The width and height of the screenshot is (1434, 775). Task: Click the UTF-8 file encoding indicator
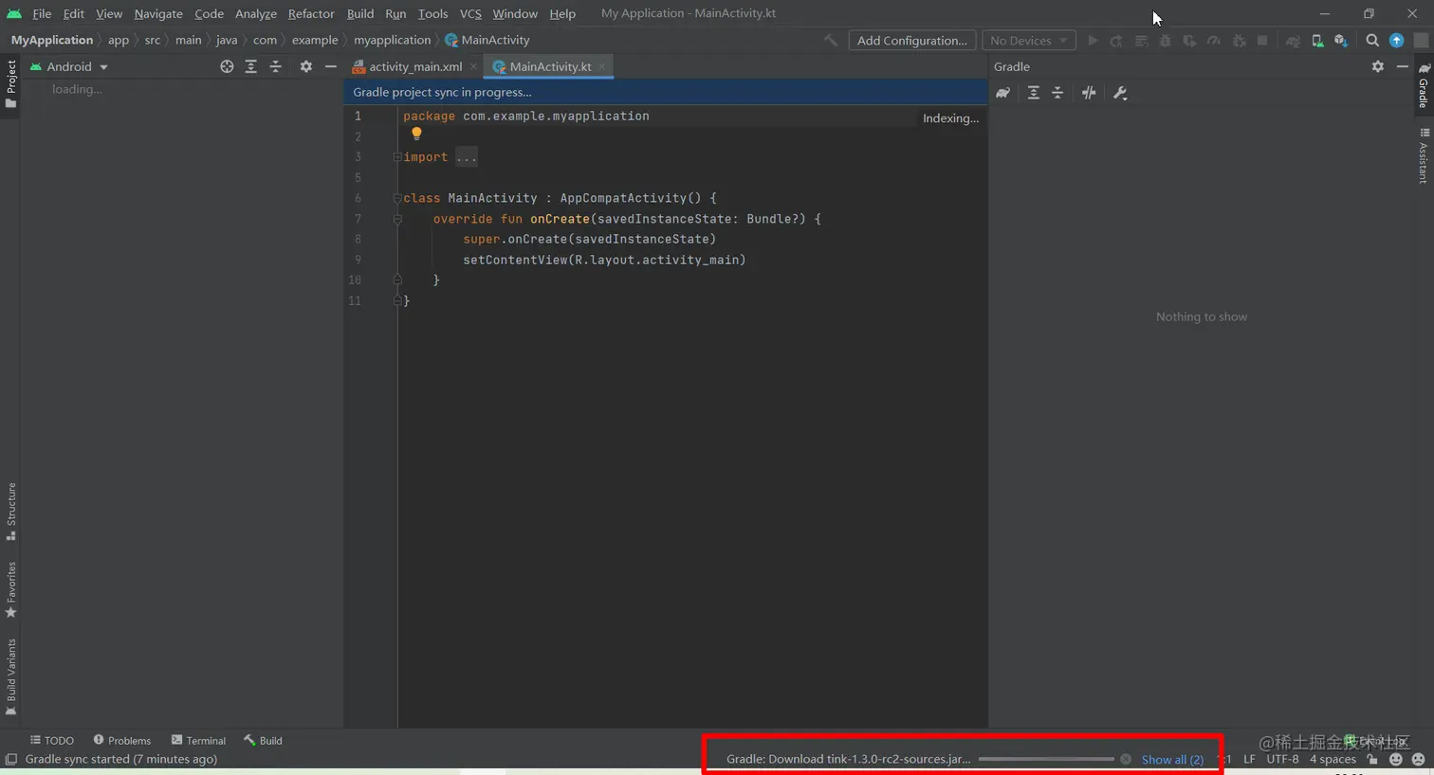coord(1282,759)
